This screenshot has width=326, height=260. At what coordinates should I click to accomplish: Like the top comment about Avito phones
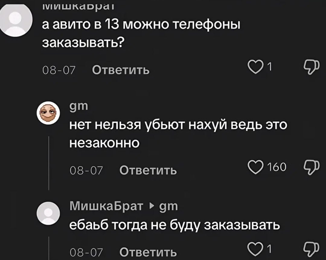point(255,67)
